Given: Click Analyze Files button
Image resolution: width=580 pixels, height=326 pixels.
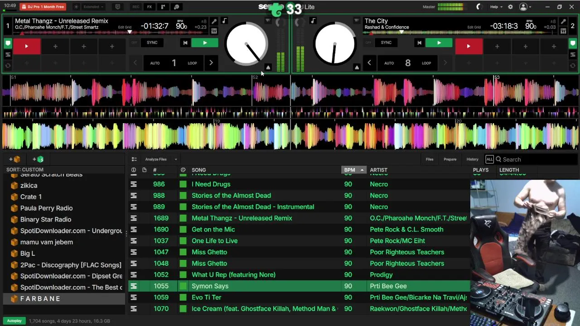Looking at the screenshot, I should point(156,159).
